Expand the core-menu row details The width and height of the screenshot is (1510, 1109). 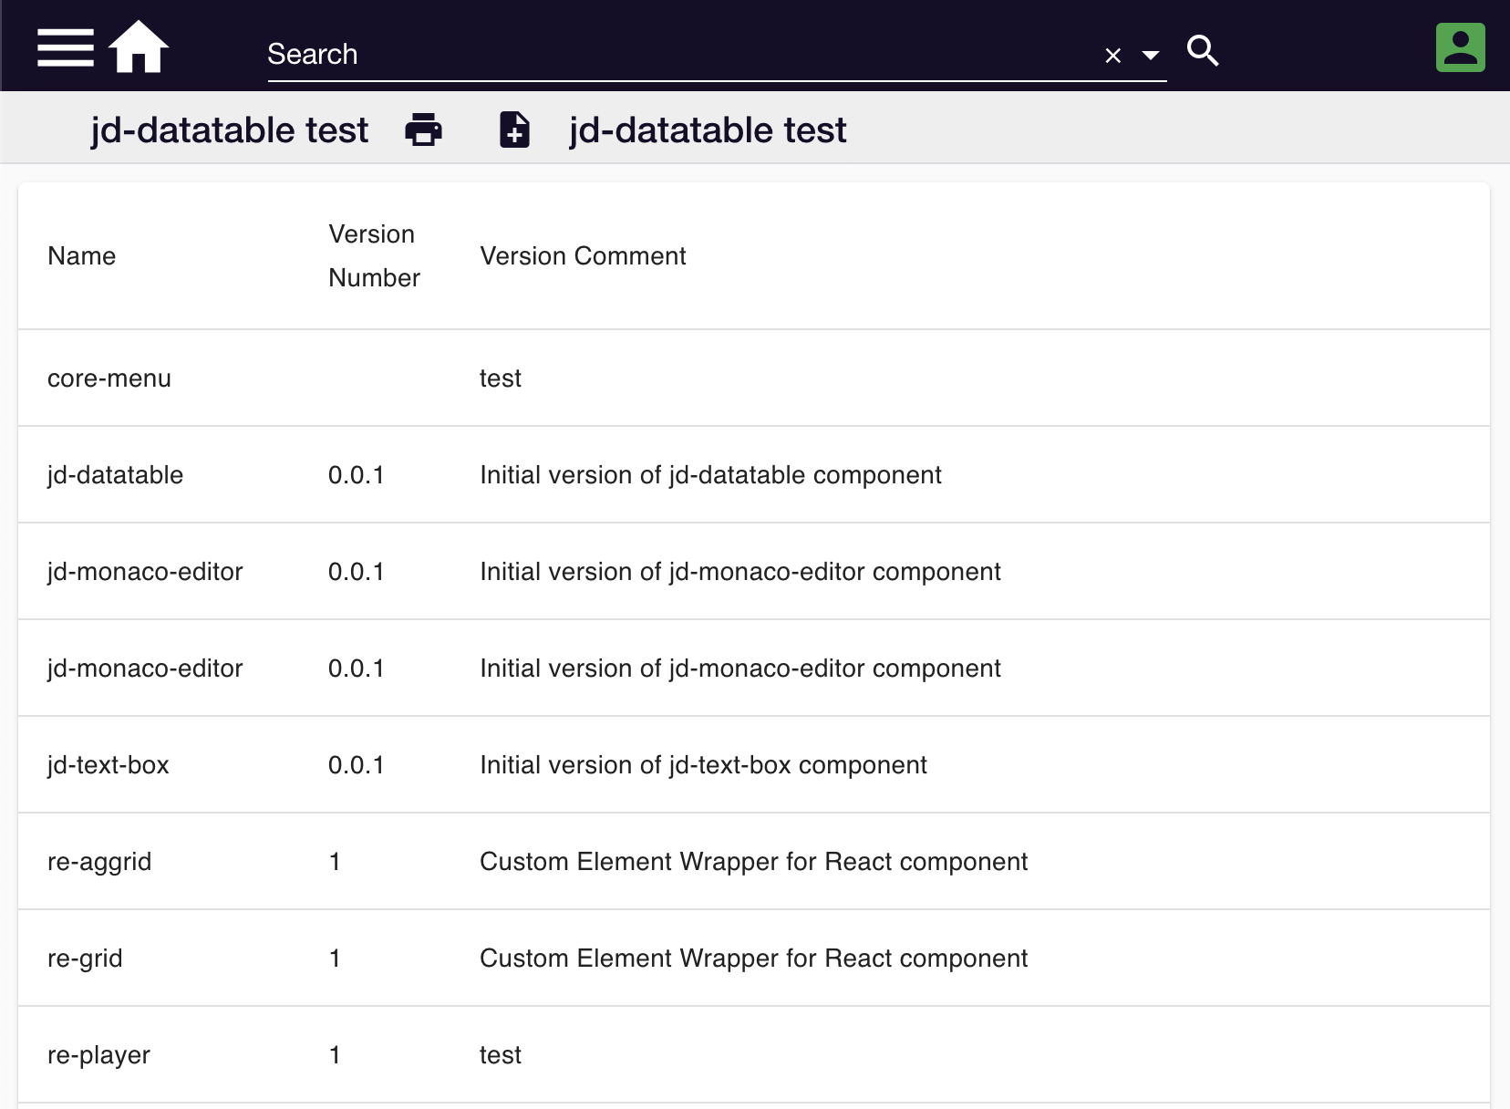pyautogui.click(x=109, y=378)
